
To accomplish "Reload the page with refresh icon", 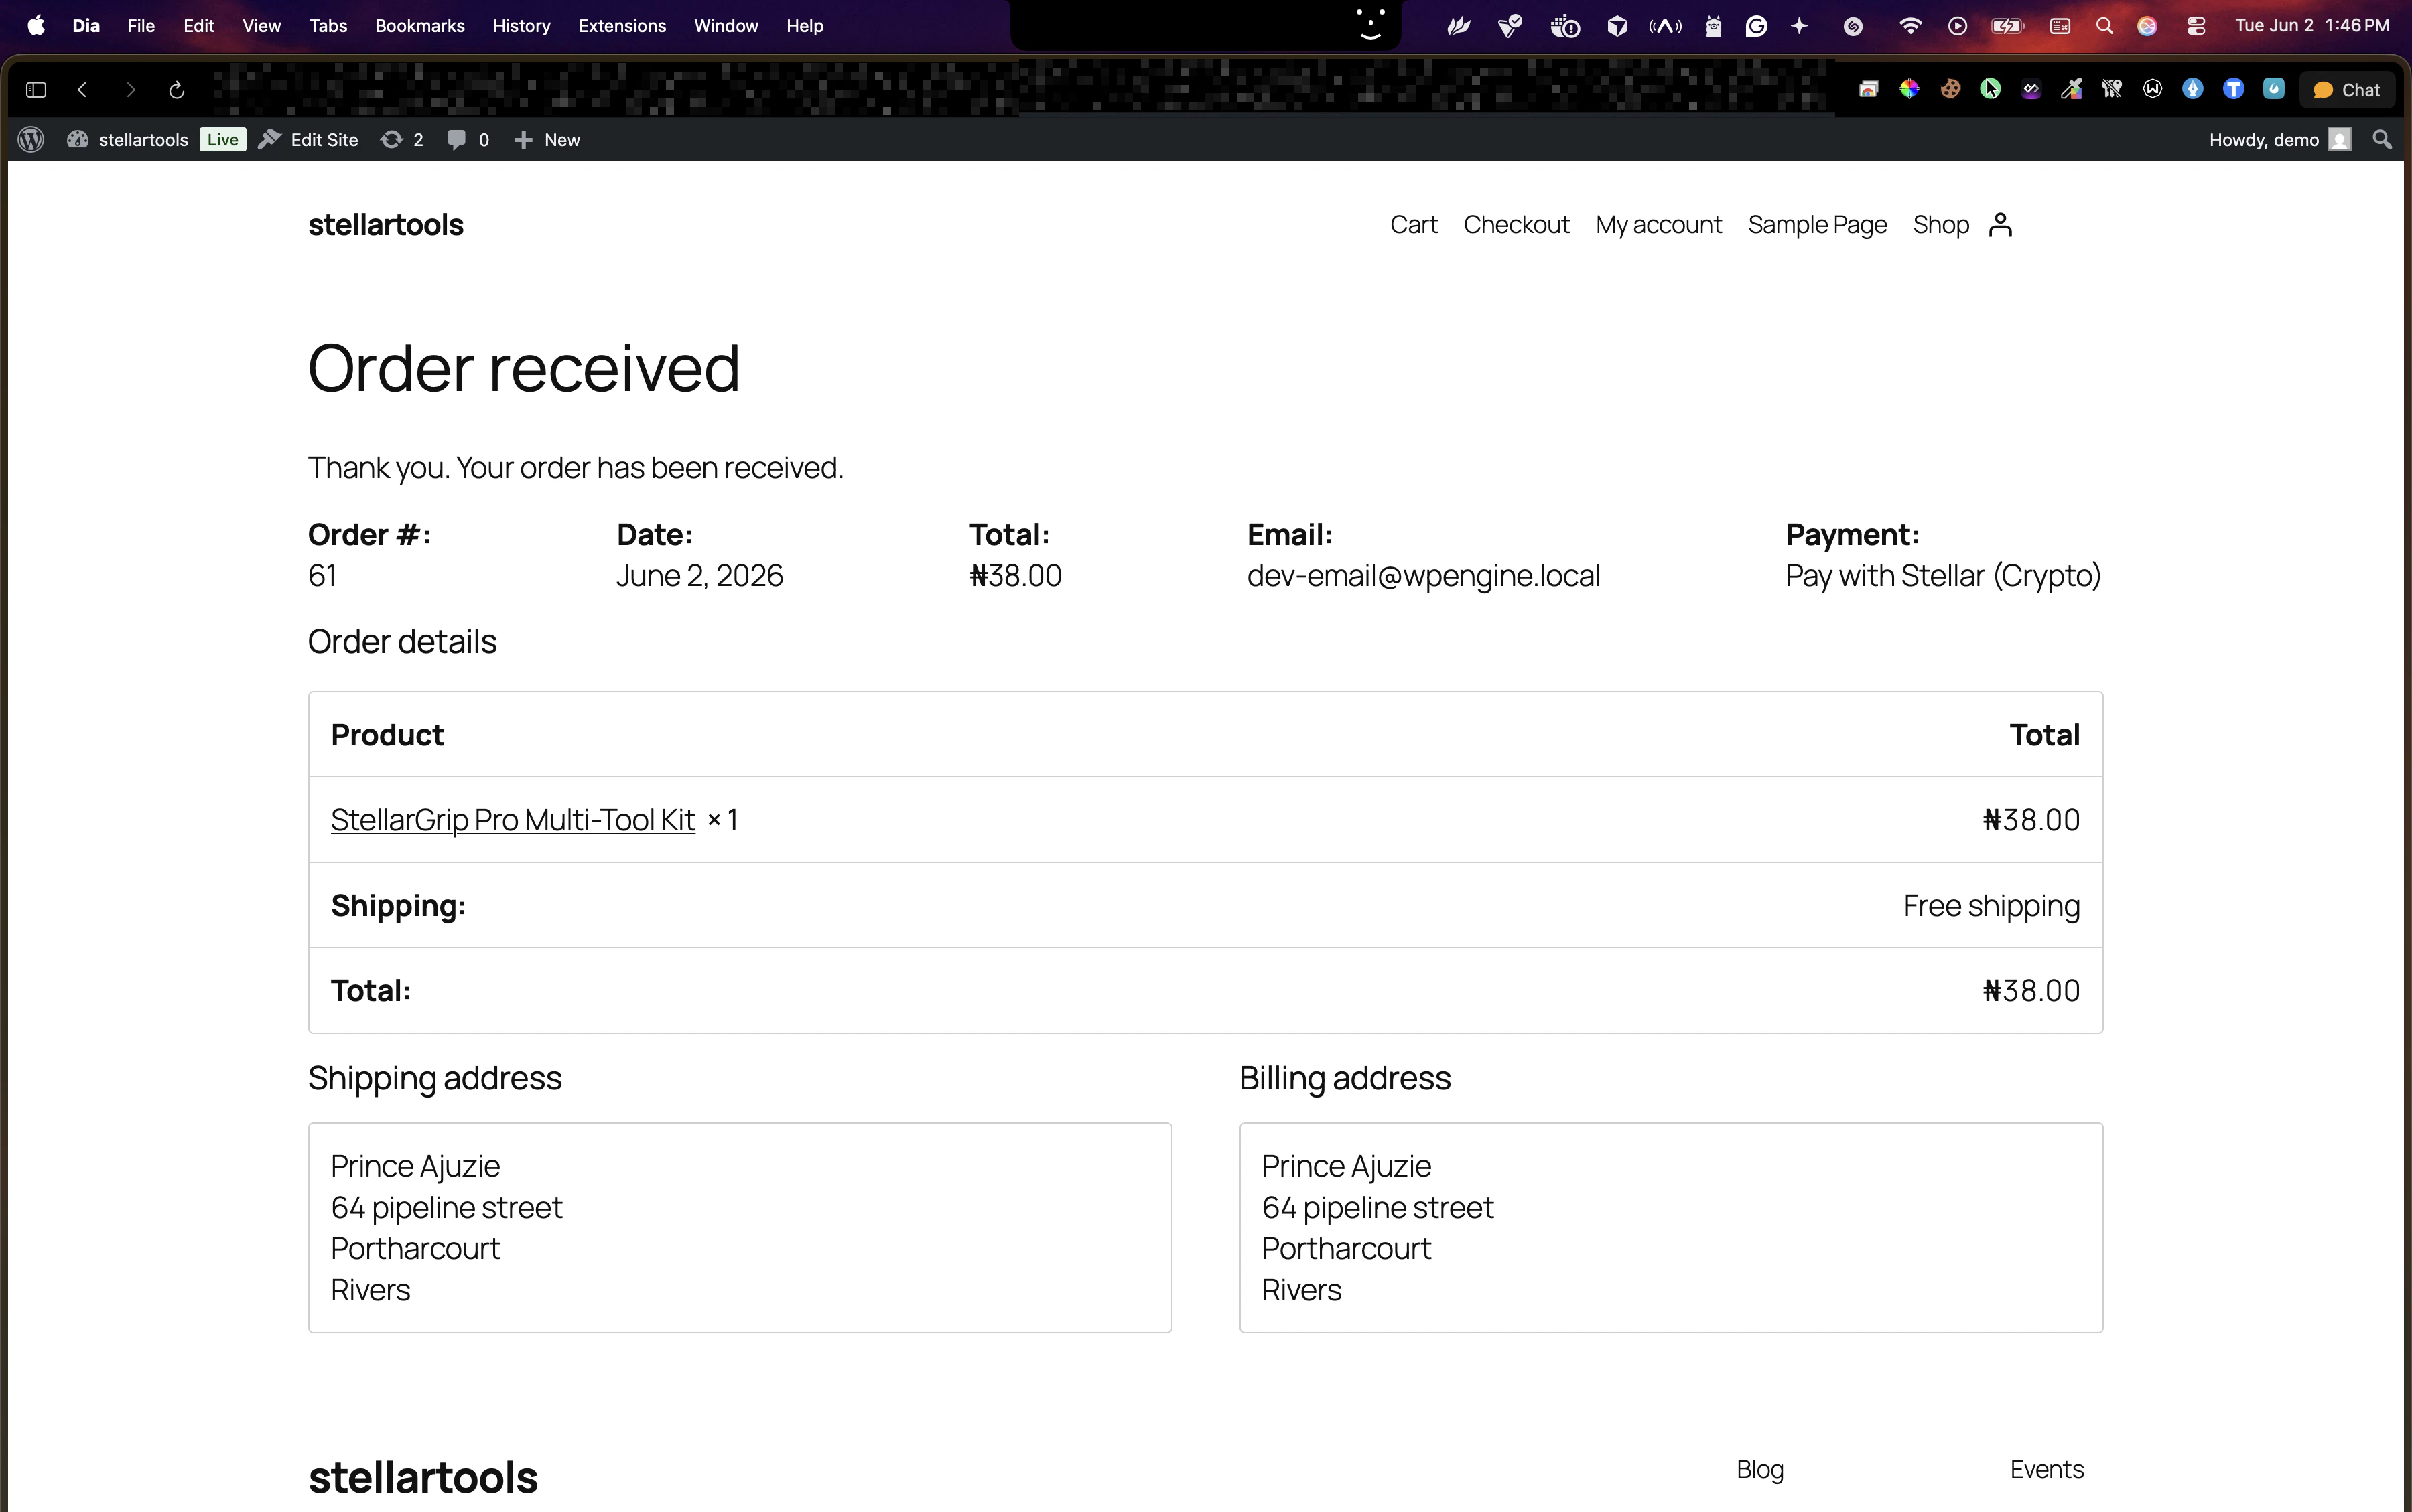I will pos(177,90).
